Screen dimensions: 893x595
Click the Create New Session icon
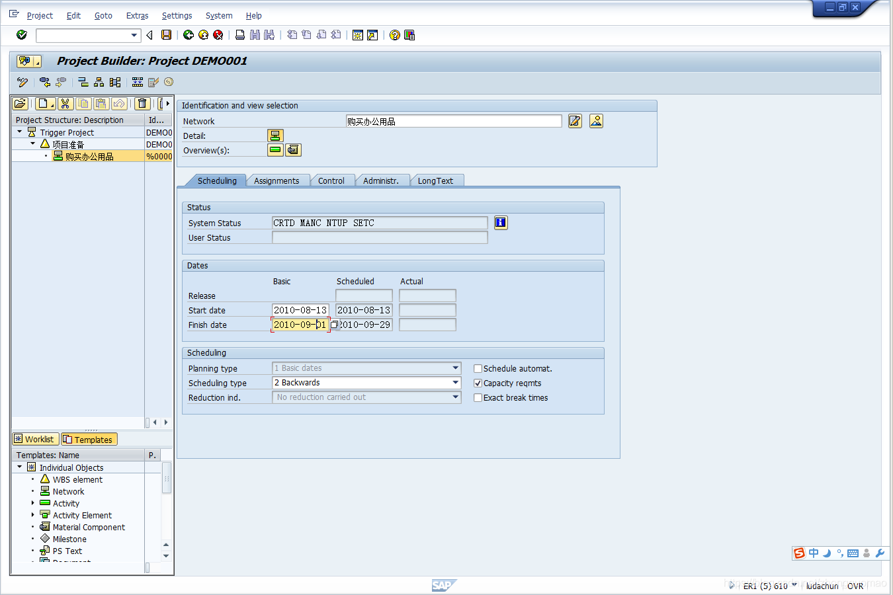pos(358,35)
